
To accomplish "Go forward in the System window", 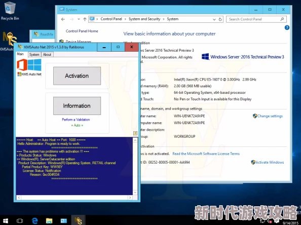I will tap(71, 19).
